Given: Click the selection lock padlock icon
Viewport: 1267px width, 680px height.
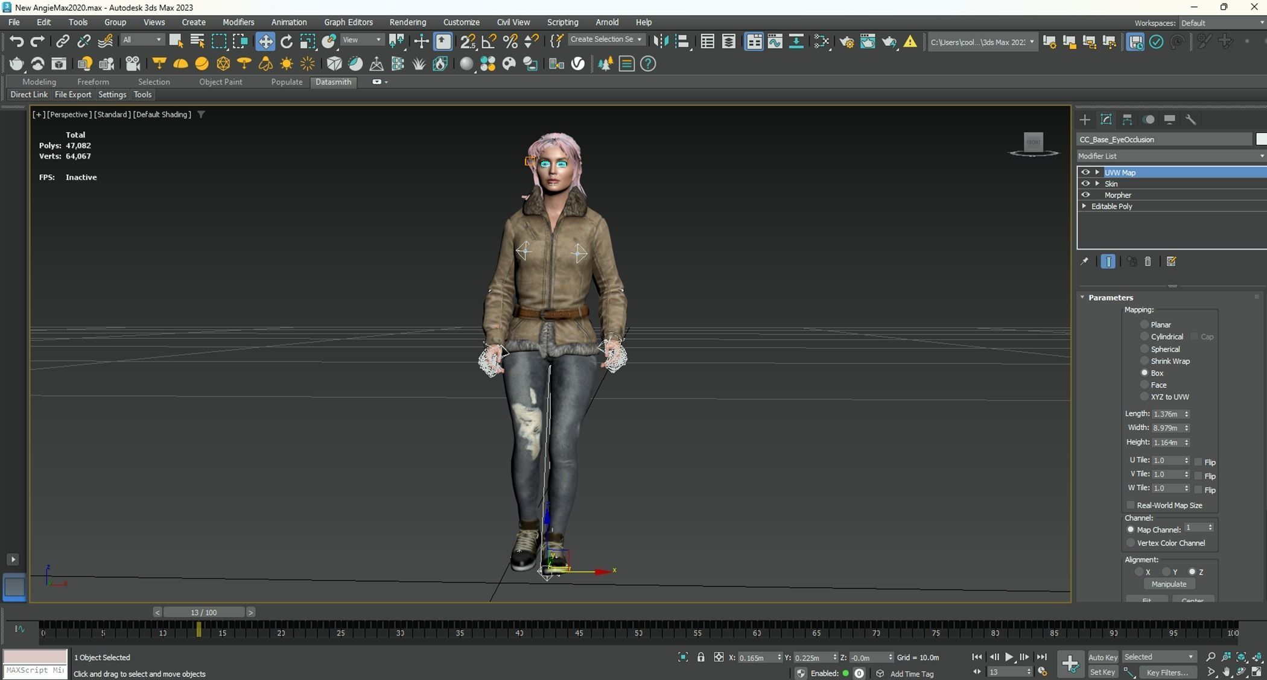Looking at the screenshot, I should [x=700, y=657].
